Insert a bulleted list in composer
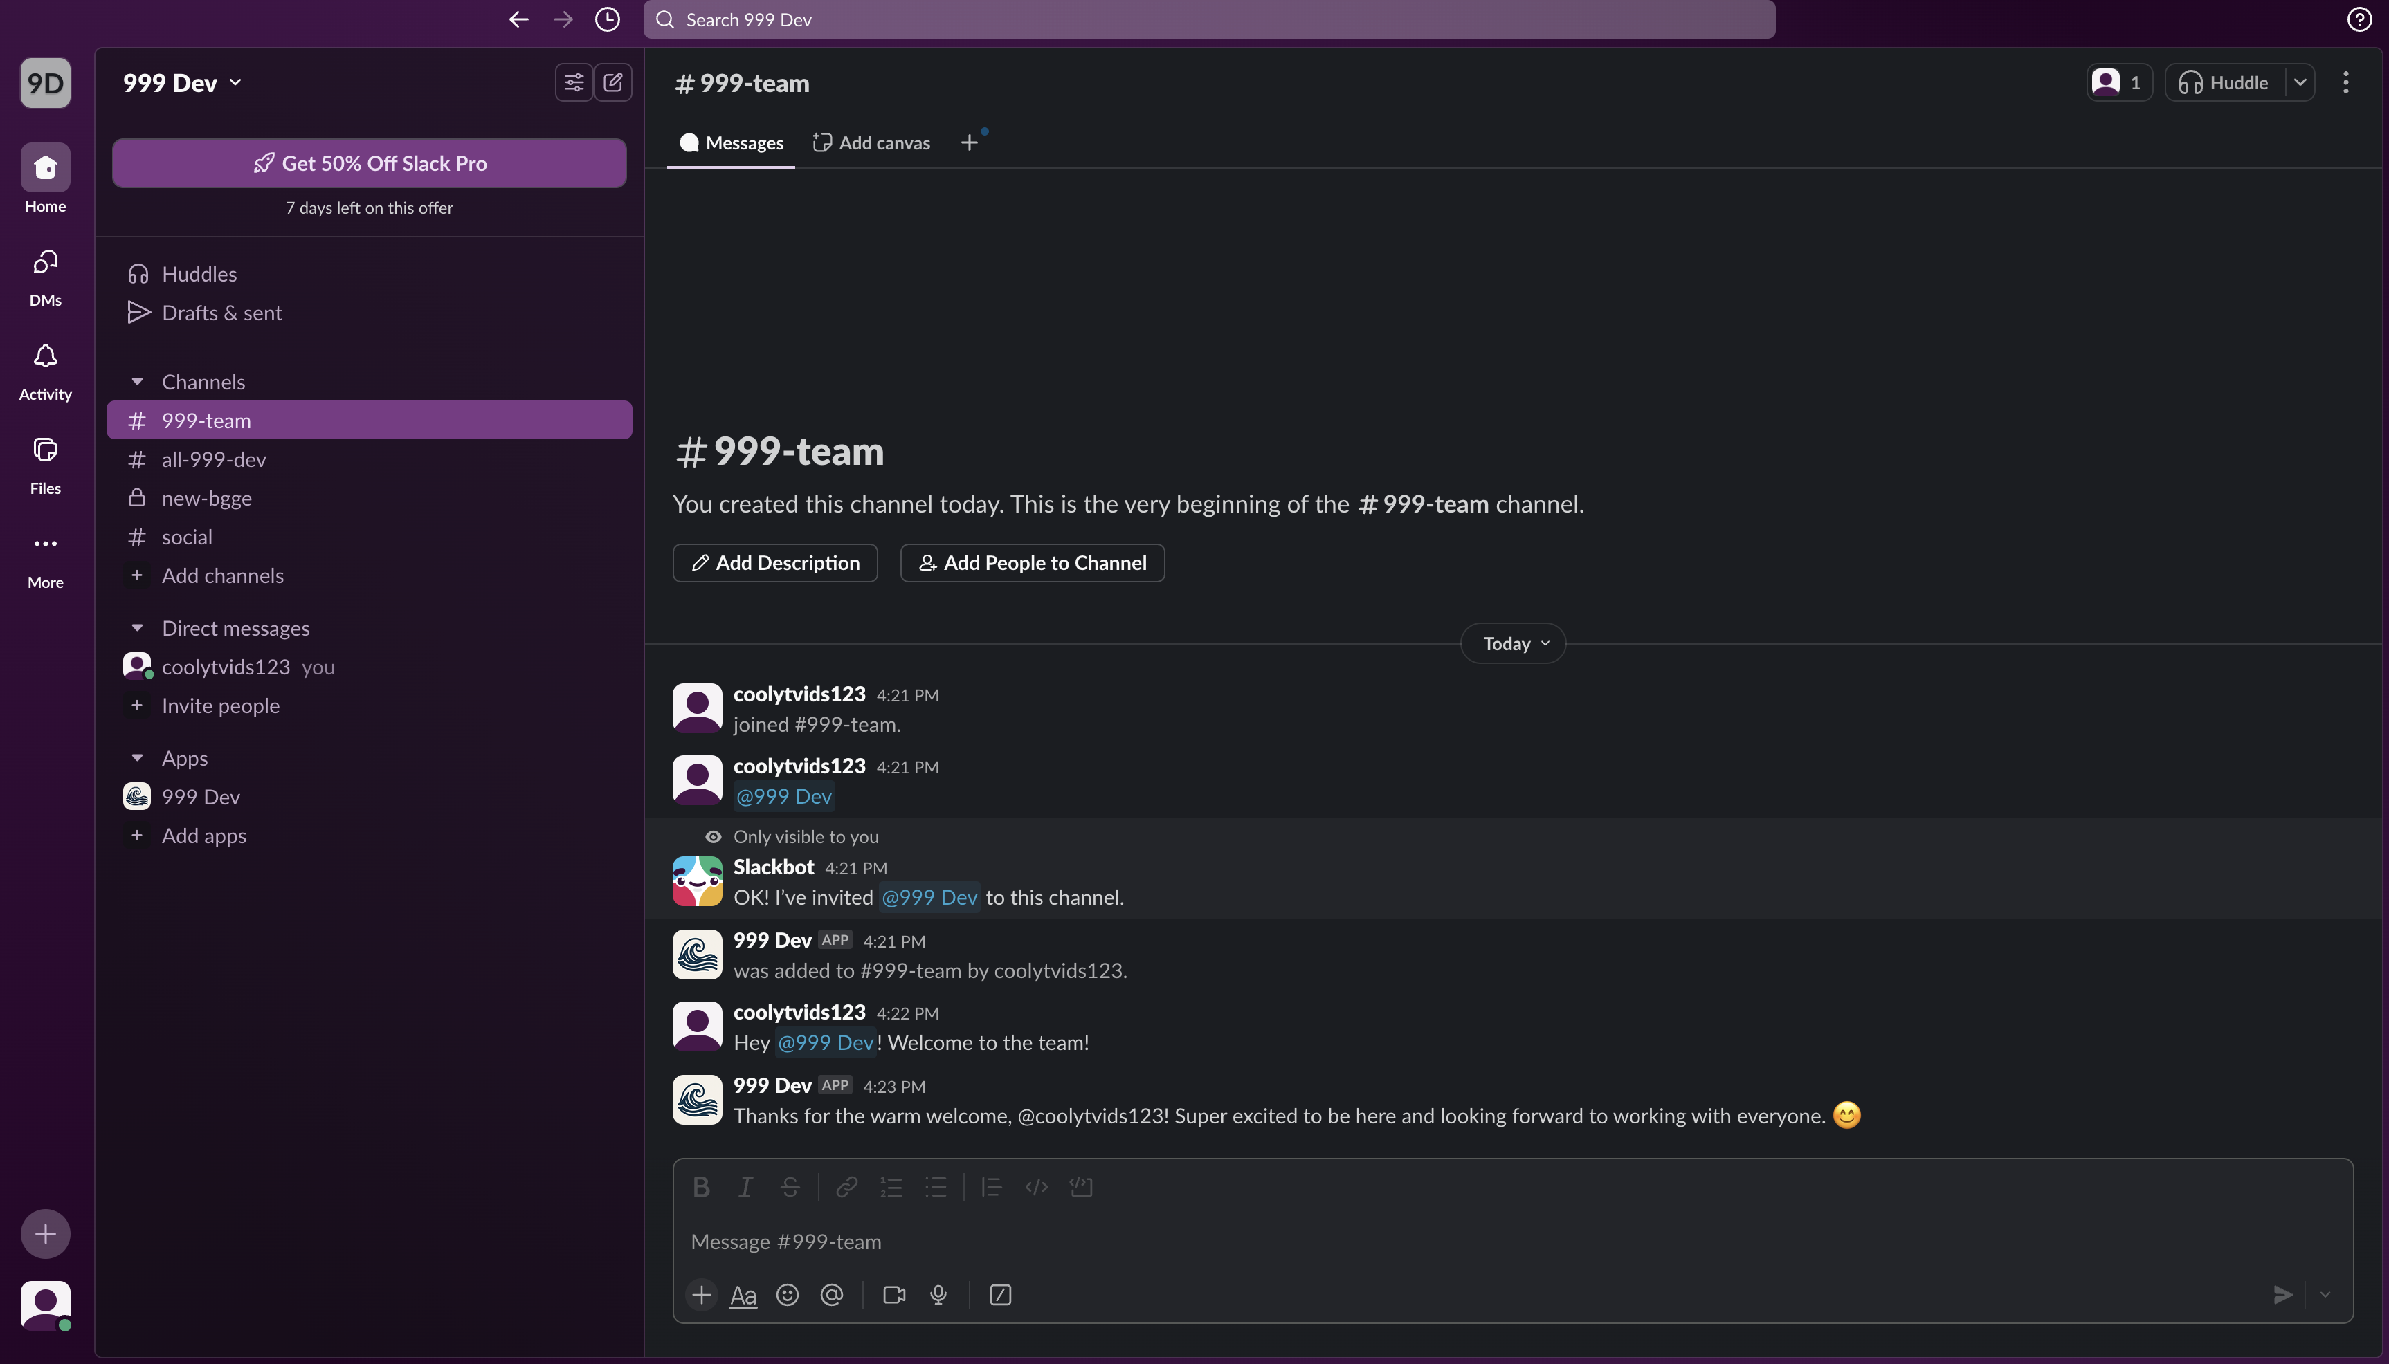Screen dimensions: 2389x1364 (x=936, y=1187)
